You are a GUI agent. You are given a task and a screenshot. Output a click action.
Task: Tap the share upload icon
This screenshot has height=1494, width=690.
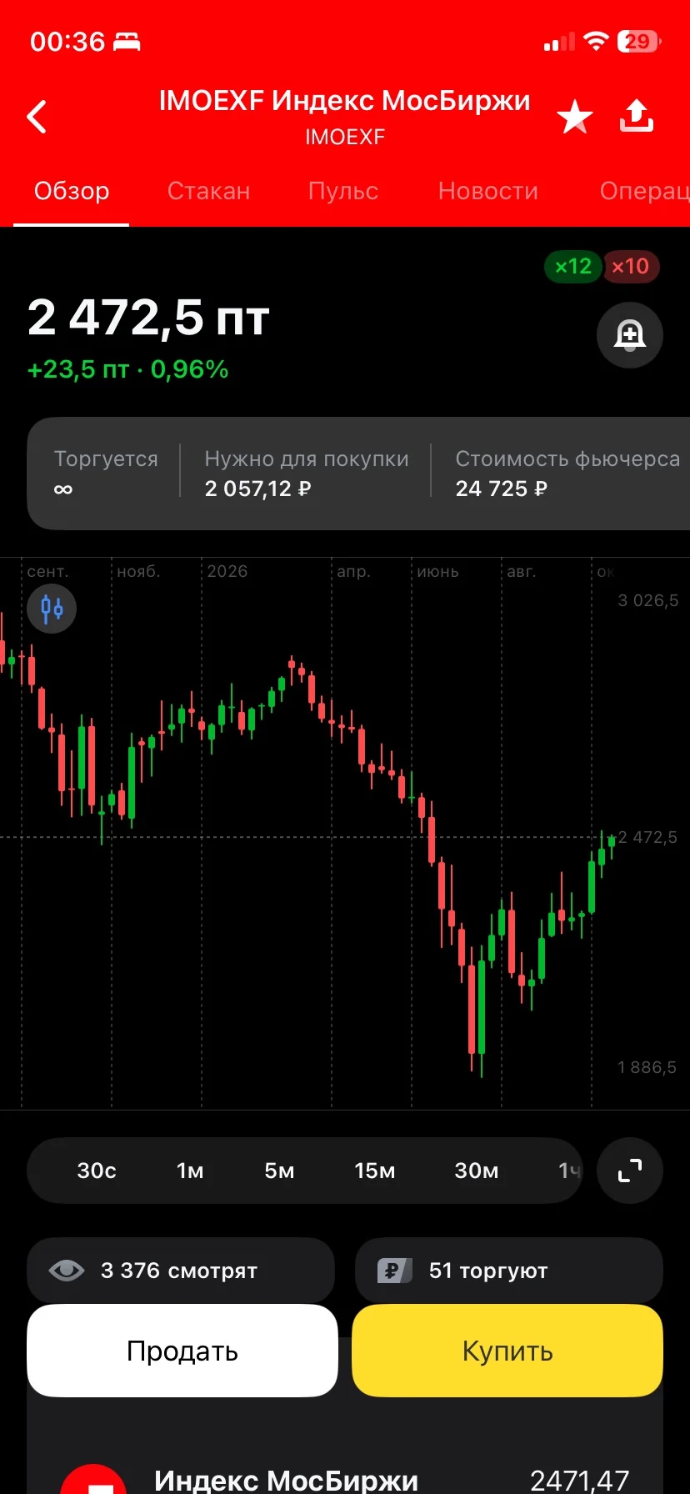[637, 117]
